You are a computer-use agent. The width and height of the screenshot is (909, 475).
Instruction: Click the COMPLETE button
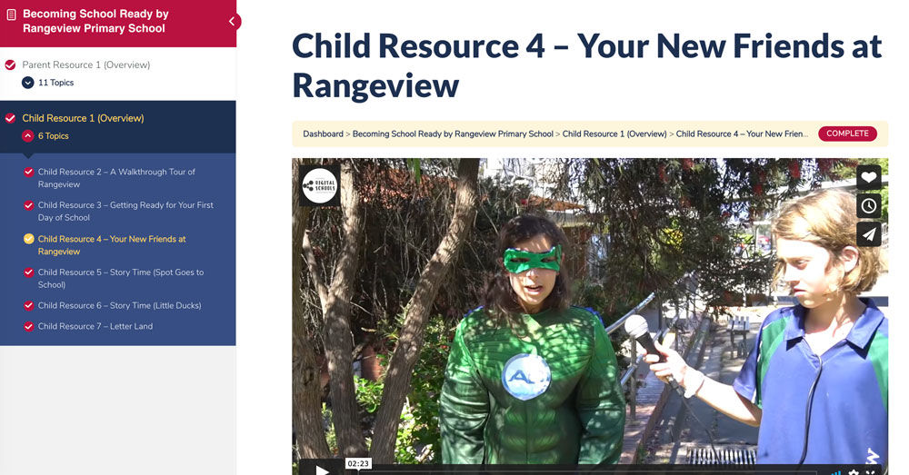coord(847,134)
